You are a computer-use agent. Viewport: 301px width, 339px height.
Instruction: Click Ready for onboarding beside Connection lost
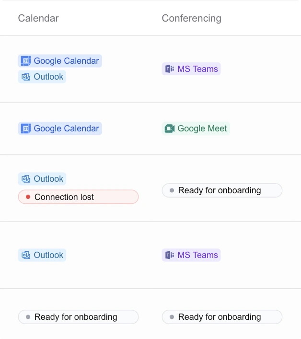(222, 190)
